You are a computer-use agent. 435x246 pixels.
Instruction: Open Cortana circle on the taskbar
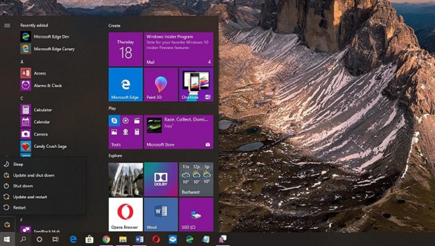pyautogui.click(x=40, y=239)
